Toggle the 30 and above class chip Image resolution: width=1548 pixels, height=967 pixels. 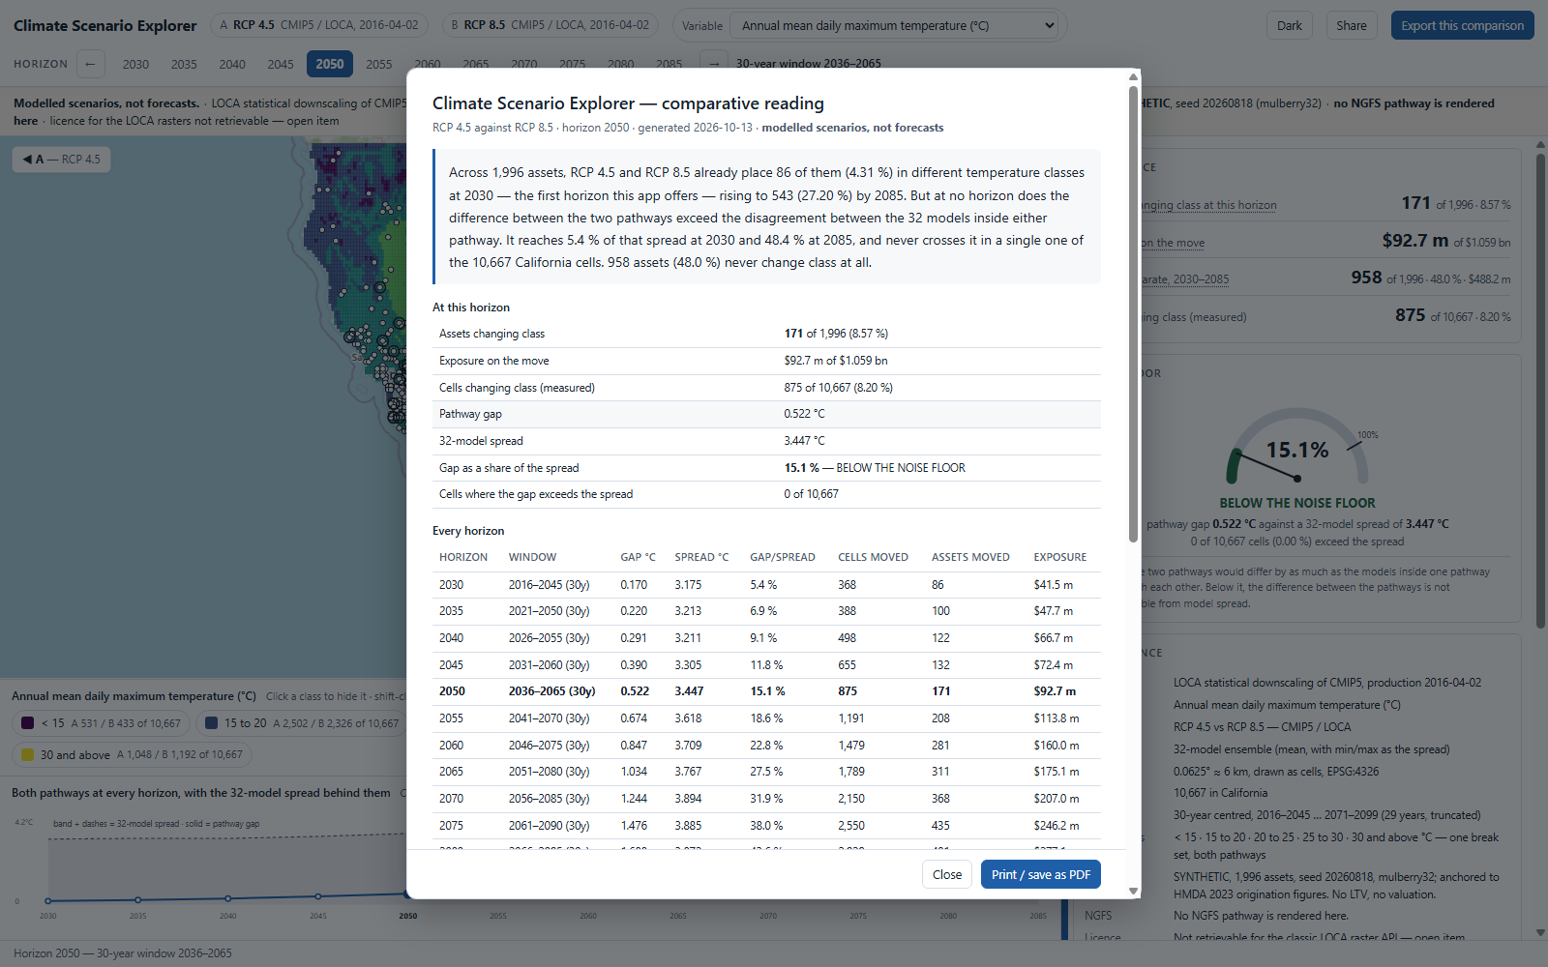pos(132,754)
